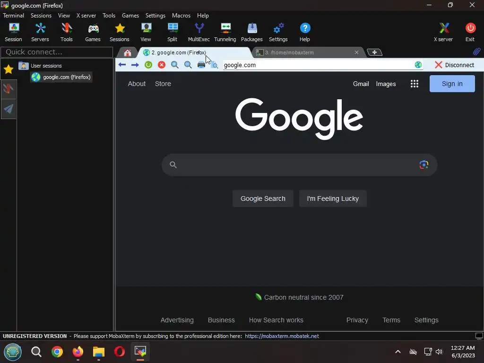Viewport: 484px width, 363px height.
Task: Click the Google search box
Action: click(299, 165)
